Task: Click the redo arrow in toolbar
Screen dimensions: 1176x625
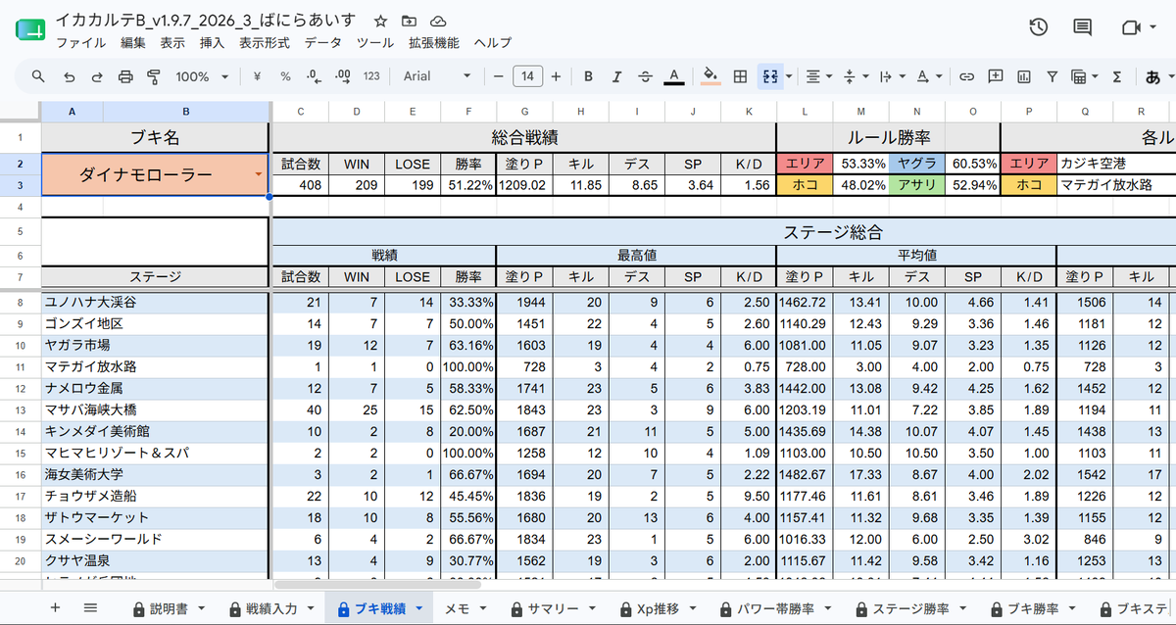Action: (97, 76)
